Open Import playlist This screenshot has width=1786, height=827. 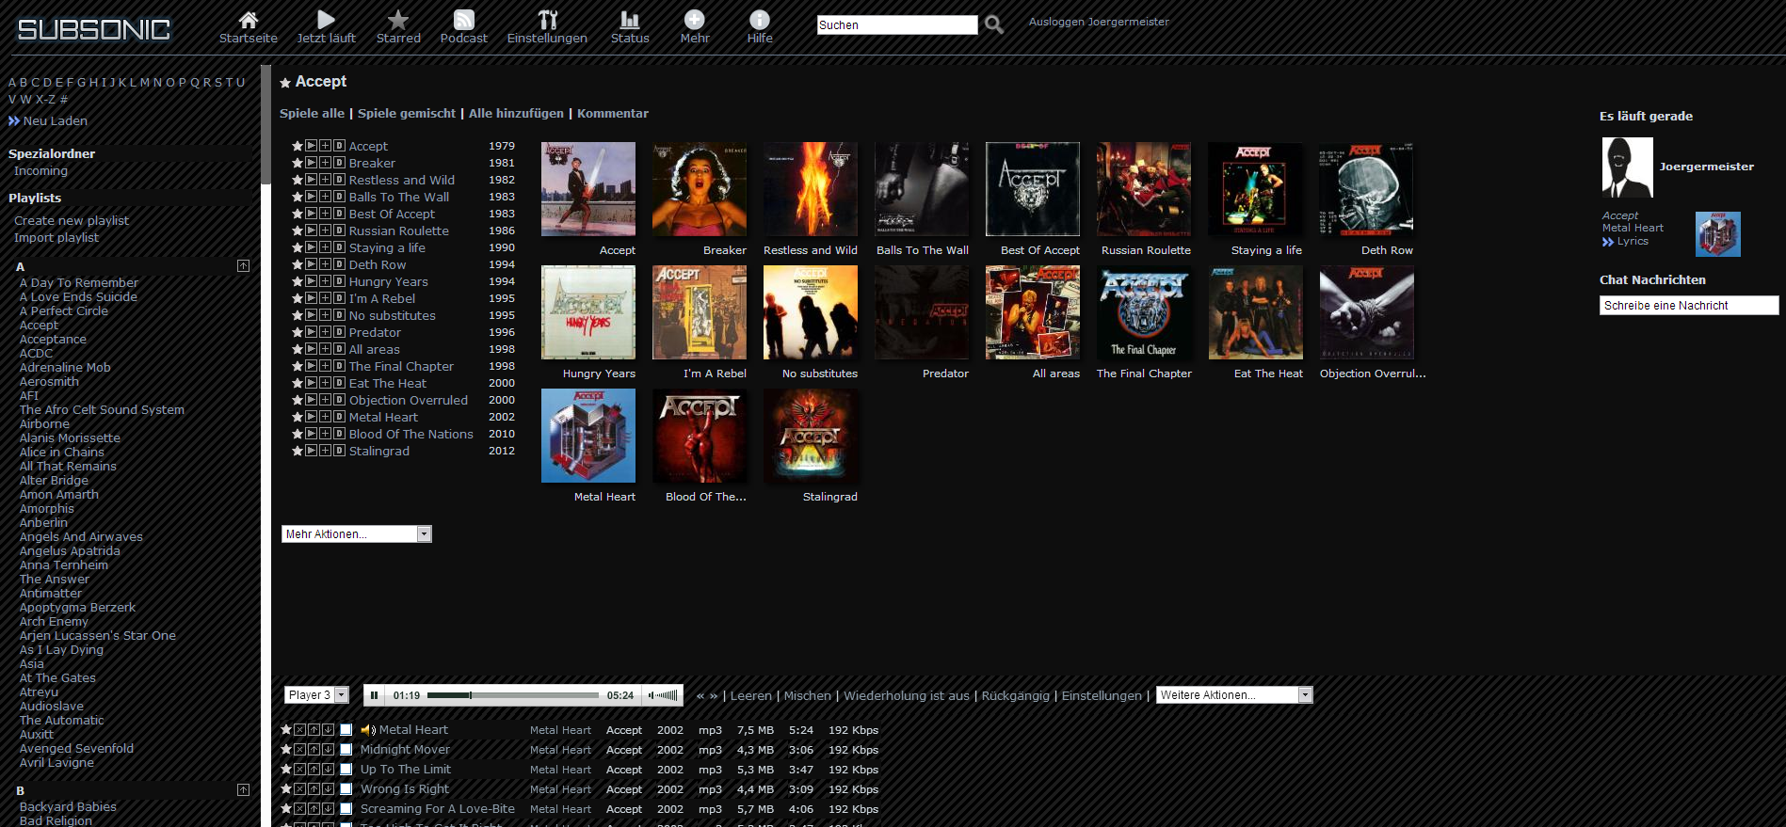[56, 238]
